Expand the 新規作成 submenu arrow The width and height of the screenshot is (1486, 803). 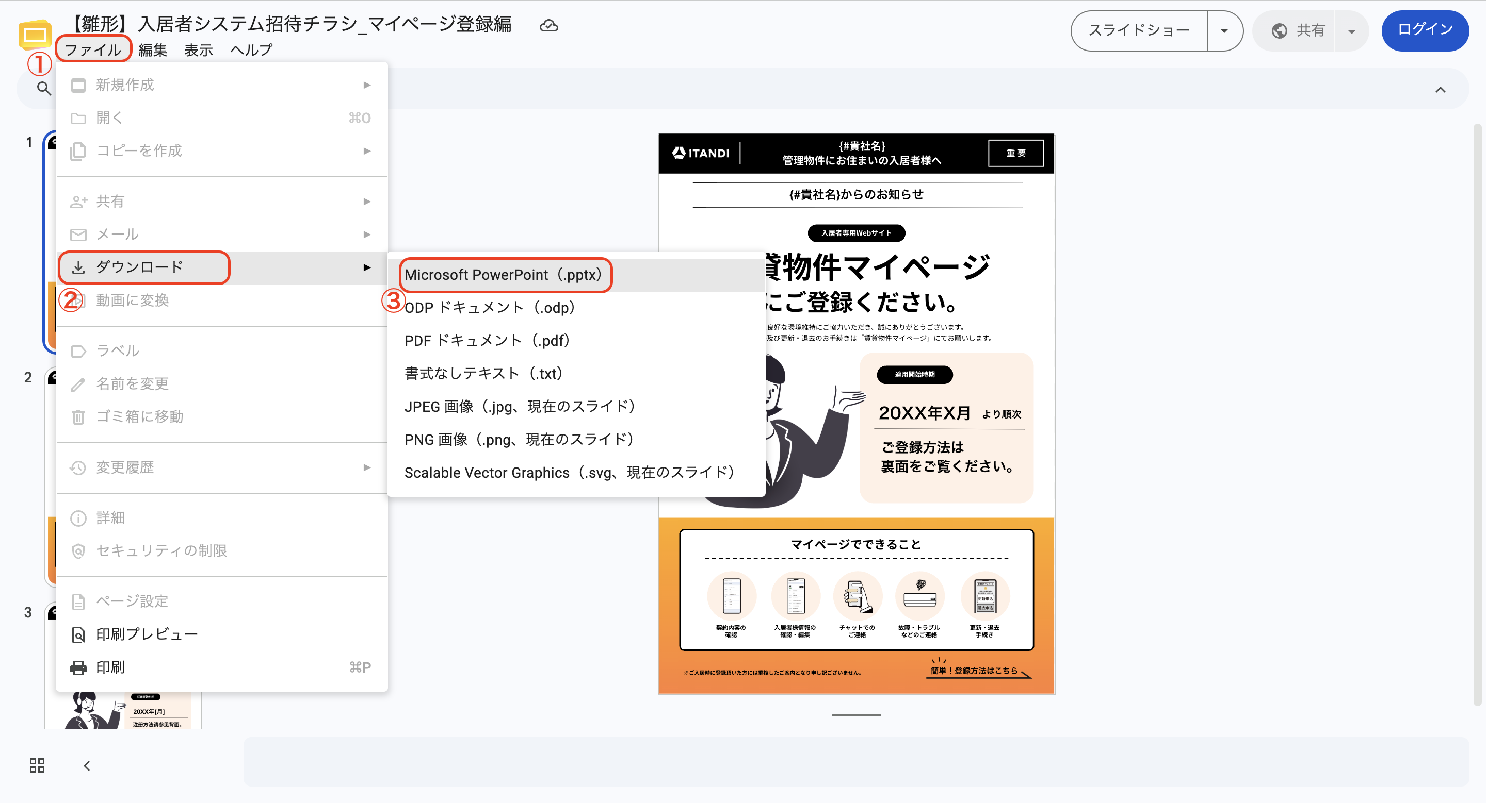point(367,85)
